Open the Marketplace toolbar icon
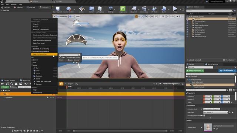Viewport: 237px width, 133px height. 100,9
